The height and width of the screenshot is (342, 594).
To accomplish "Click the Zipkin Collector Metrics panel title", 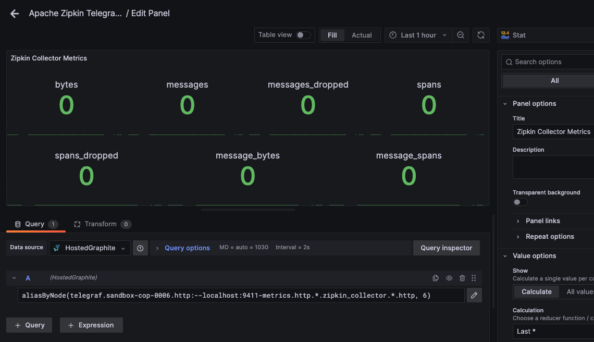I will pos(49,58).
